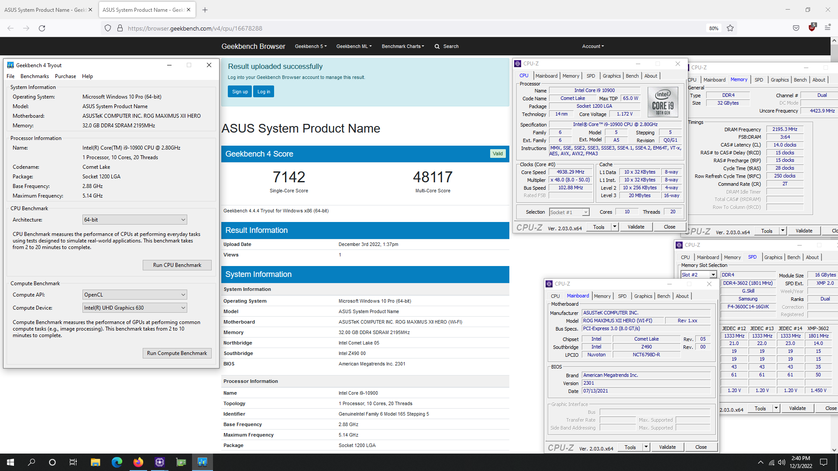
Task: Click the site padlock icon
Action: click(x=120, y=28)
